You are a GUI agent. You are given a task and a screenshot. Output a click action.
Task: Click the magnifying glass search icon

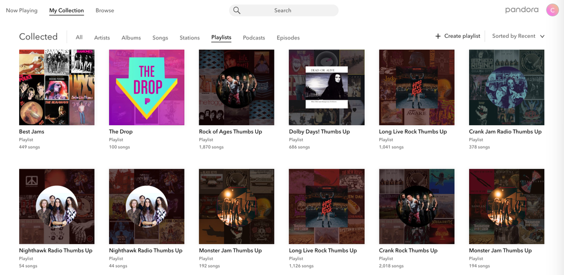[x=237, y=10]
